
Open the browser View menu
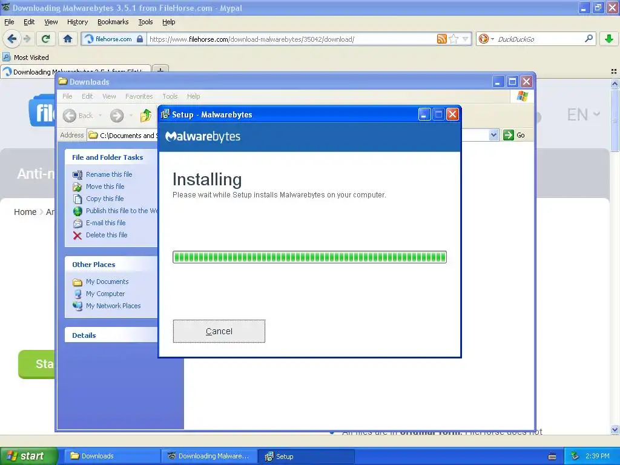pyautogui.click(x=51, y=22)
